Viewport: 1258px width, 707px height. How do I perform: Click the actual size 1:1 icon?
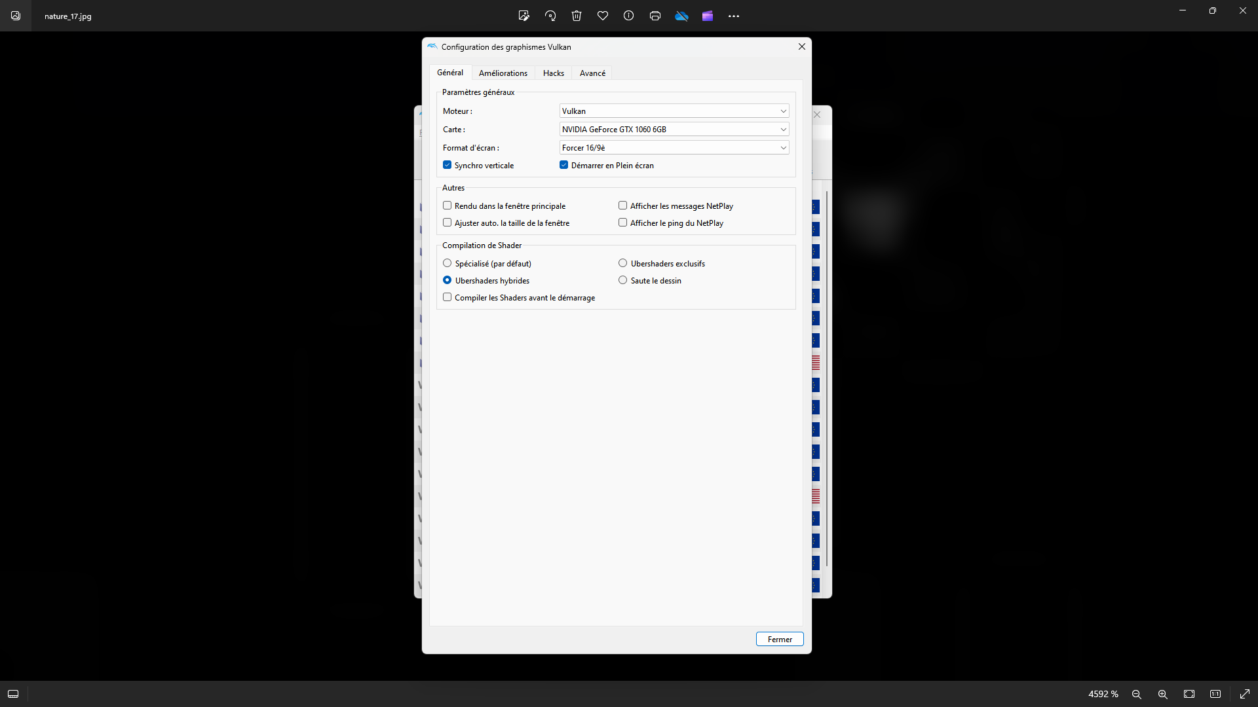click(x=1215, y=694)
